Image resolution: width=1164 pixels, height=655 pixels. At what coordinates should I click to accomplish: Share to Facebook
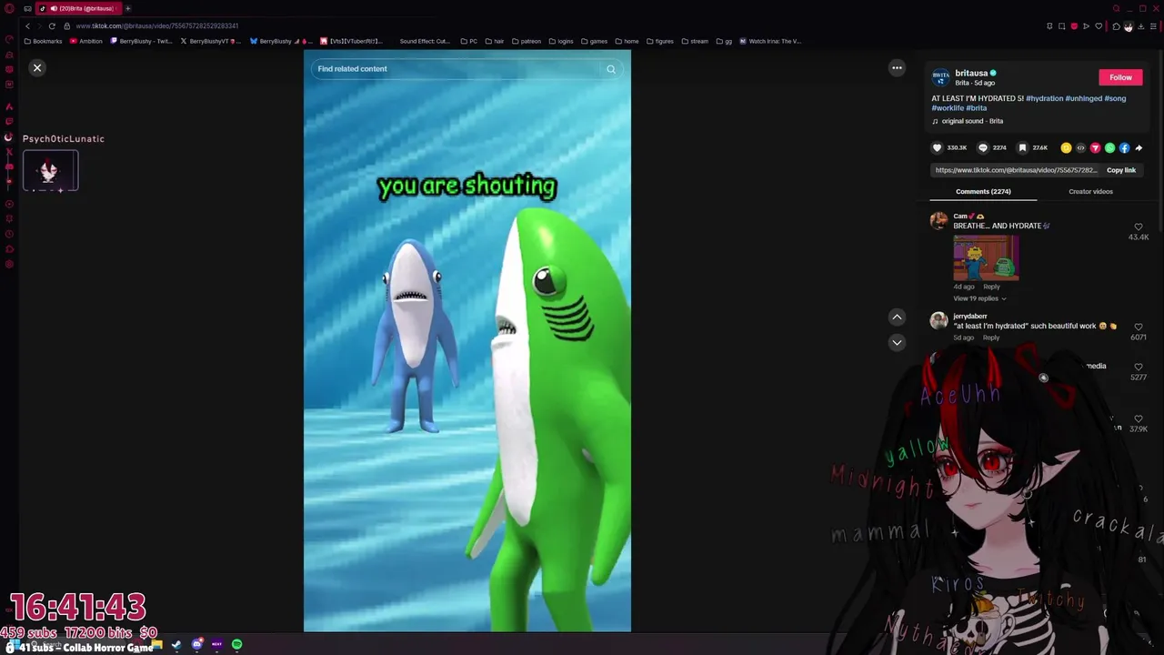coord(1124,147)
